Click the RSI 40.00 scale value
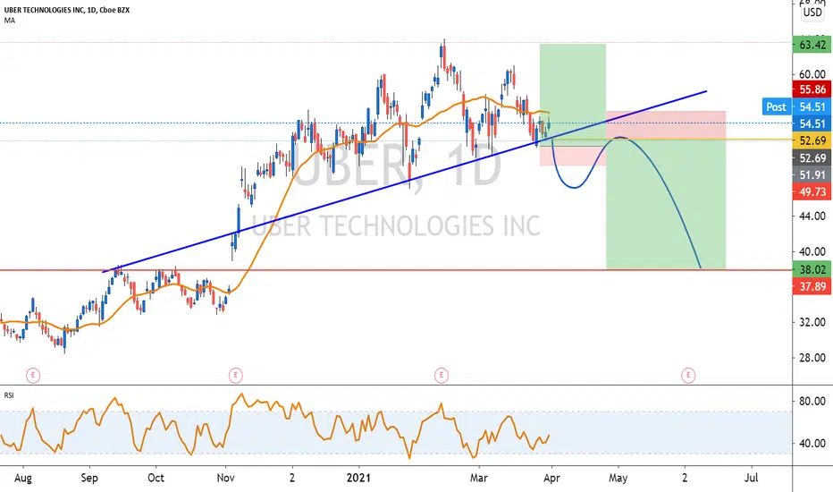Image resolution: width=833 pixels, height=492 pixels. coord(812,443)
